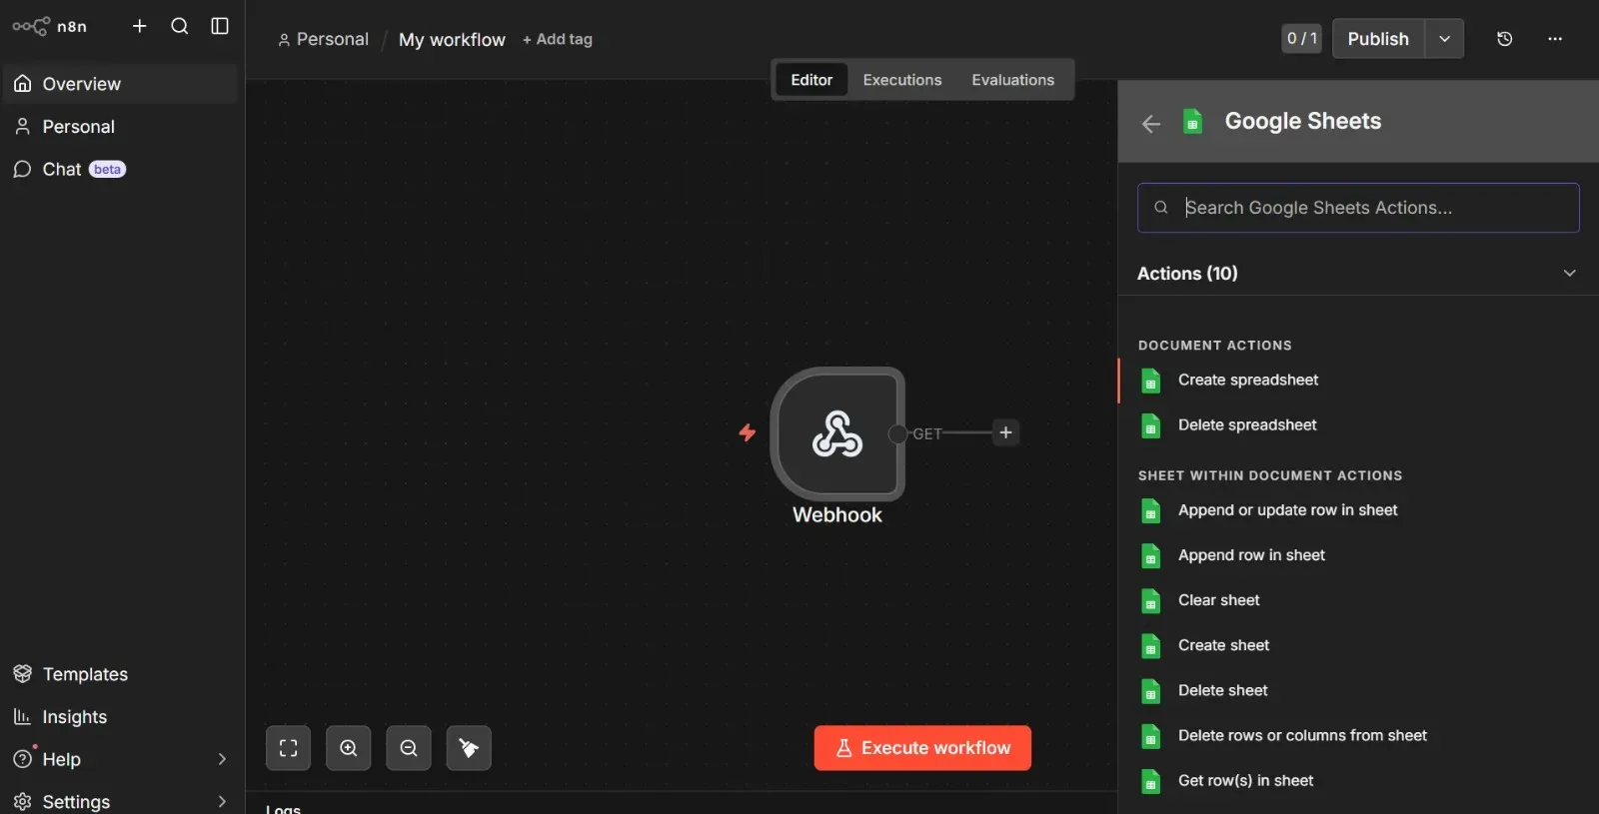Fit the workflow to view
The image size is (1599, 814).
288,748
